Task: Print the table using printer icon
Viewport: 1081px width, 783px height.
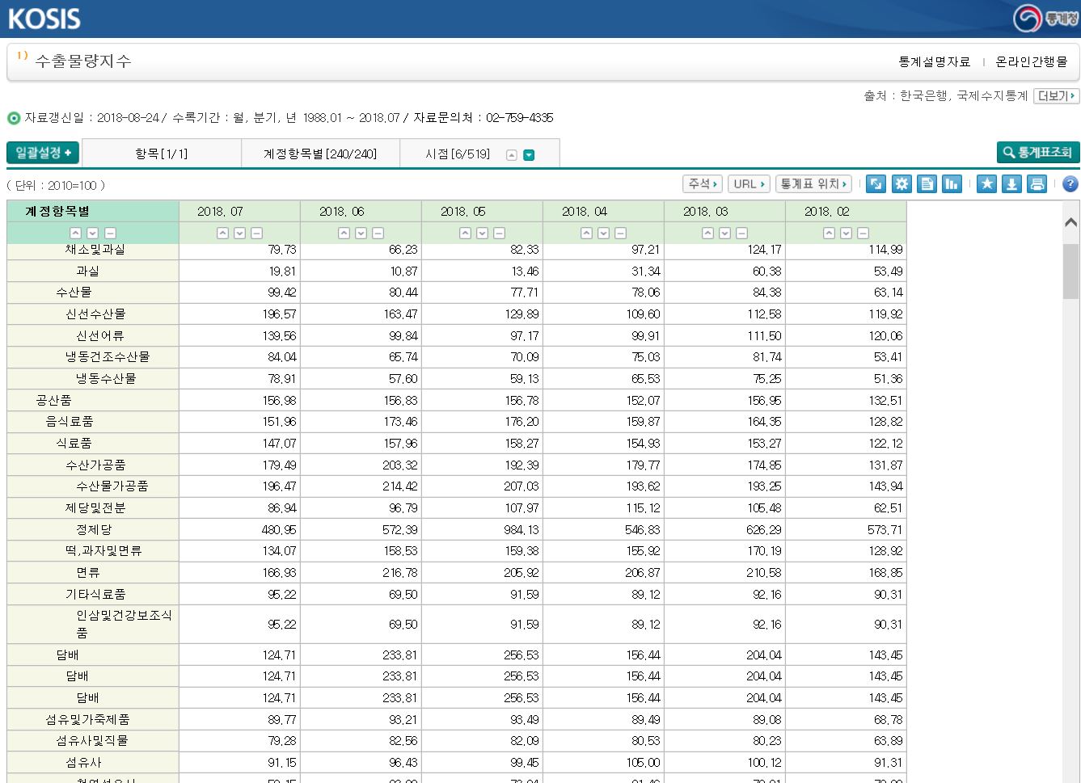Action: coord(1037,184)
